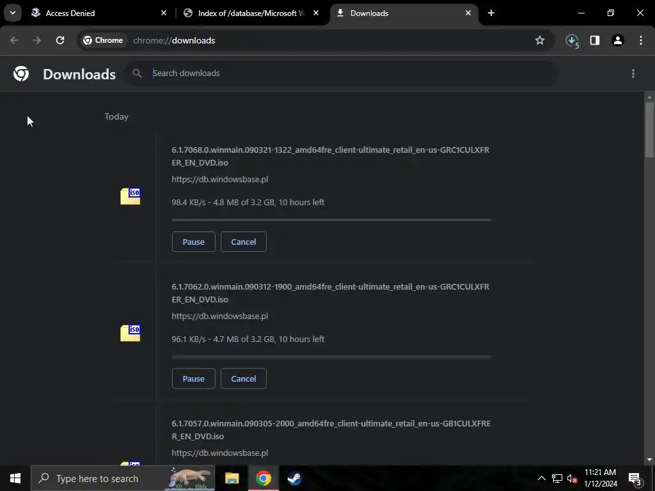The width and height of the screenshot is (655, 491).
Task: Click the 6.1.7068.0 download progress bar
Action: (332, 220)
